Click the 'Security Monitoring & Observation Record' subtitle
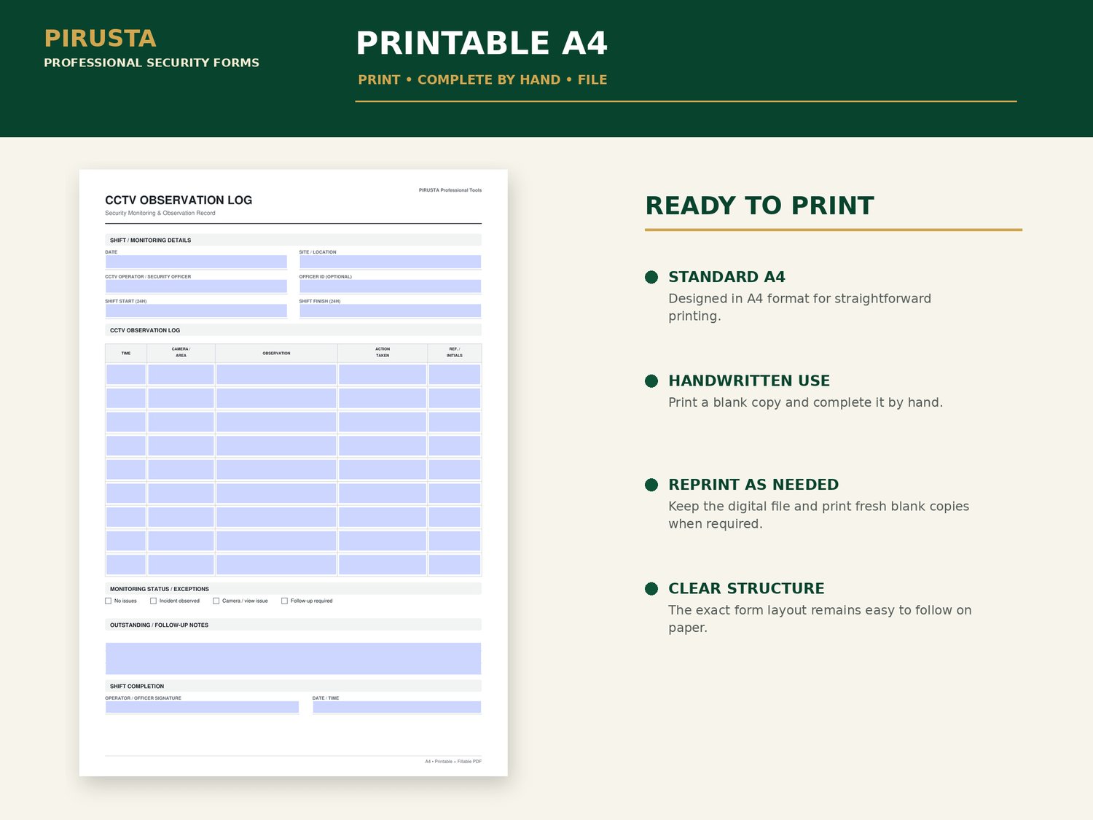 [160, 214]
